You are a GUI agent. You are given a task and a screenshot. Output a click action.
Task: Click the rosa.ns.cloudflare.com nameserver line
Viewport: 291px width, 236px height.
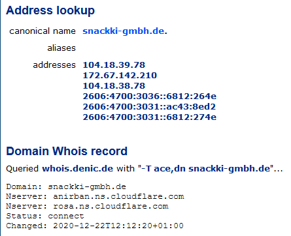point(87,206)
